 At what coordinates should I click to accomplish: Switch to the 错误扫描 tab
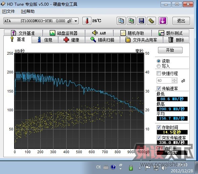tap(103, 40)
